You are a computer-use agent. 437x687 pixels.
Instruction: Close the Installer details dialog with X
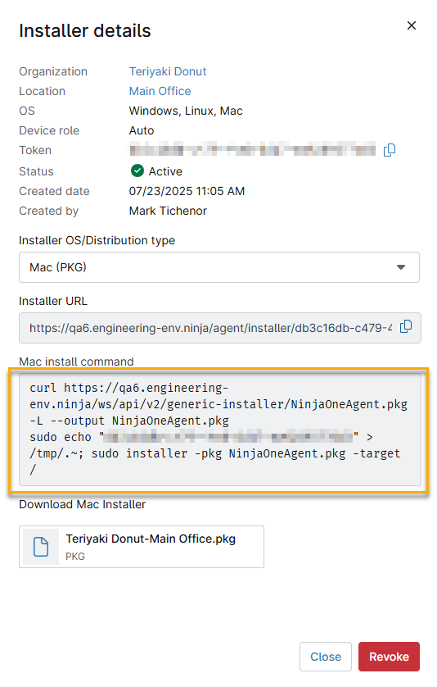(411, 25)
